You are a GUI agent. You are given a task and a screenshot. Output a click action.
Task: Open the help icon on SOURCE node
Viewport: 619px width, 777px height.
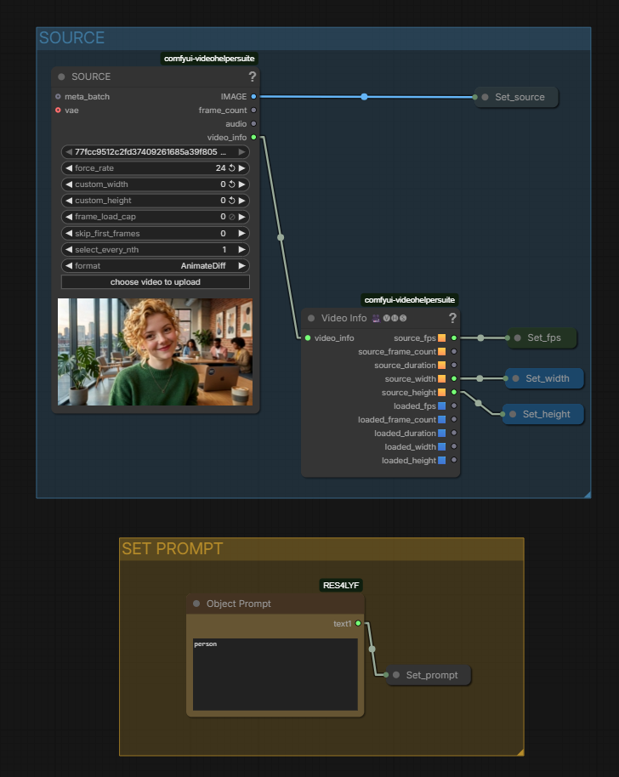pos(253,77)
